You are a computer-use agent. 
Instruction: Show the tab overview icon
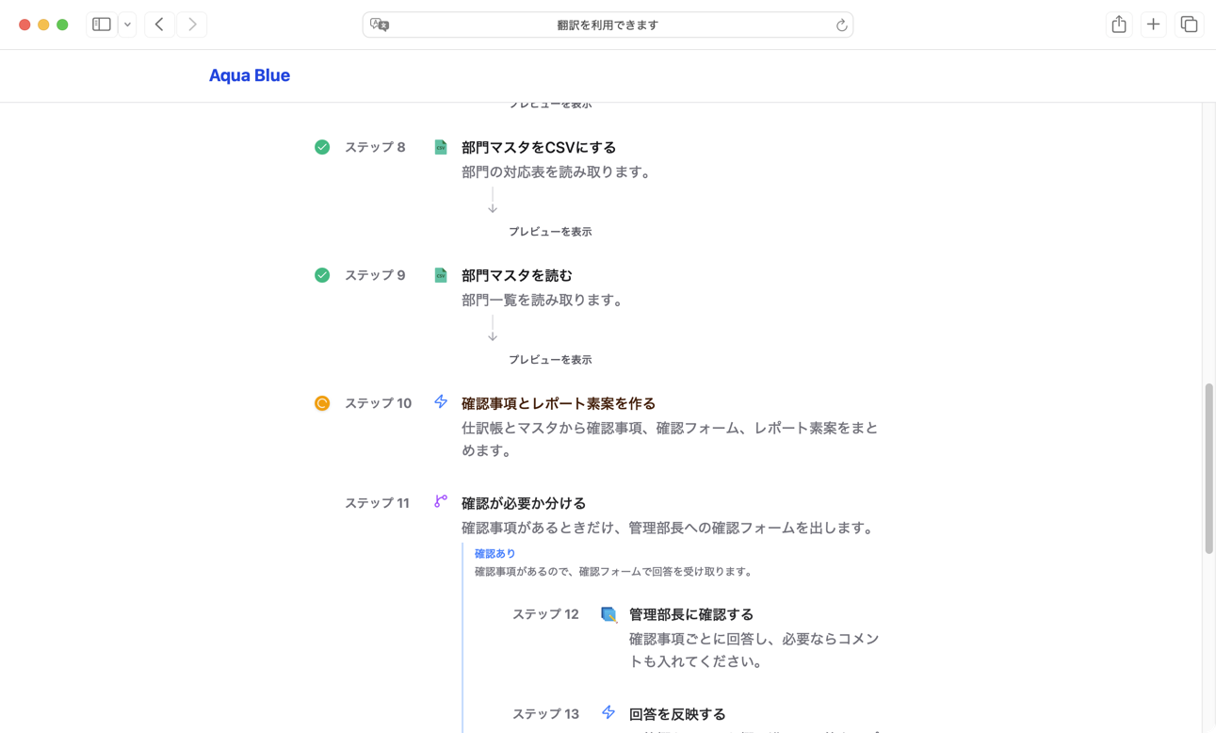(x=1189, y=24)
